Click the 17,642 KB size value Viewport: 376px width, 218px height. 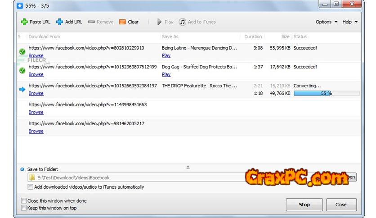coord(280,67)
